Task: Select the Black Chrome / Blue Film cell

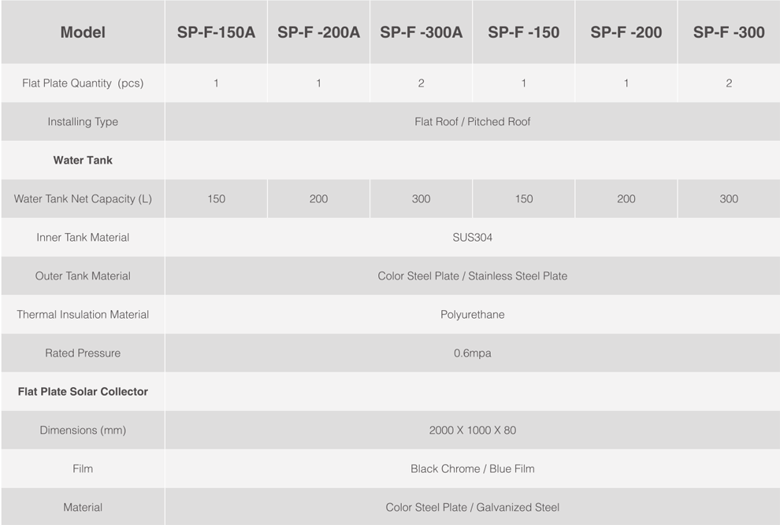Action: pos(472,469)
